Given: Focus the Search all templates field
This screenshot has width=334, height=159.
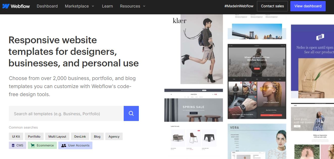Looking at the screenshot, I should 66,113.
